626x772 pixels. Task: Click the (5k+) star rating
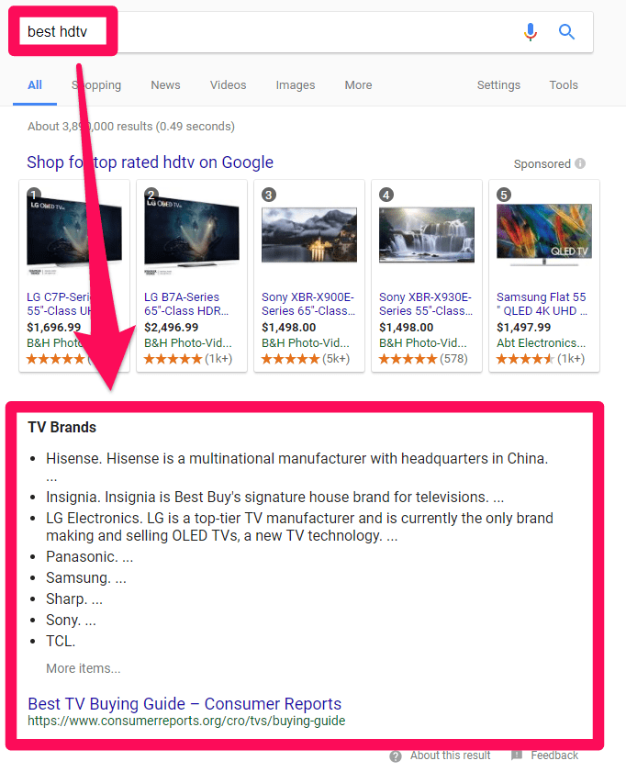[x=306, y=359]
